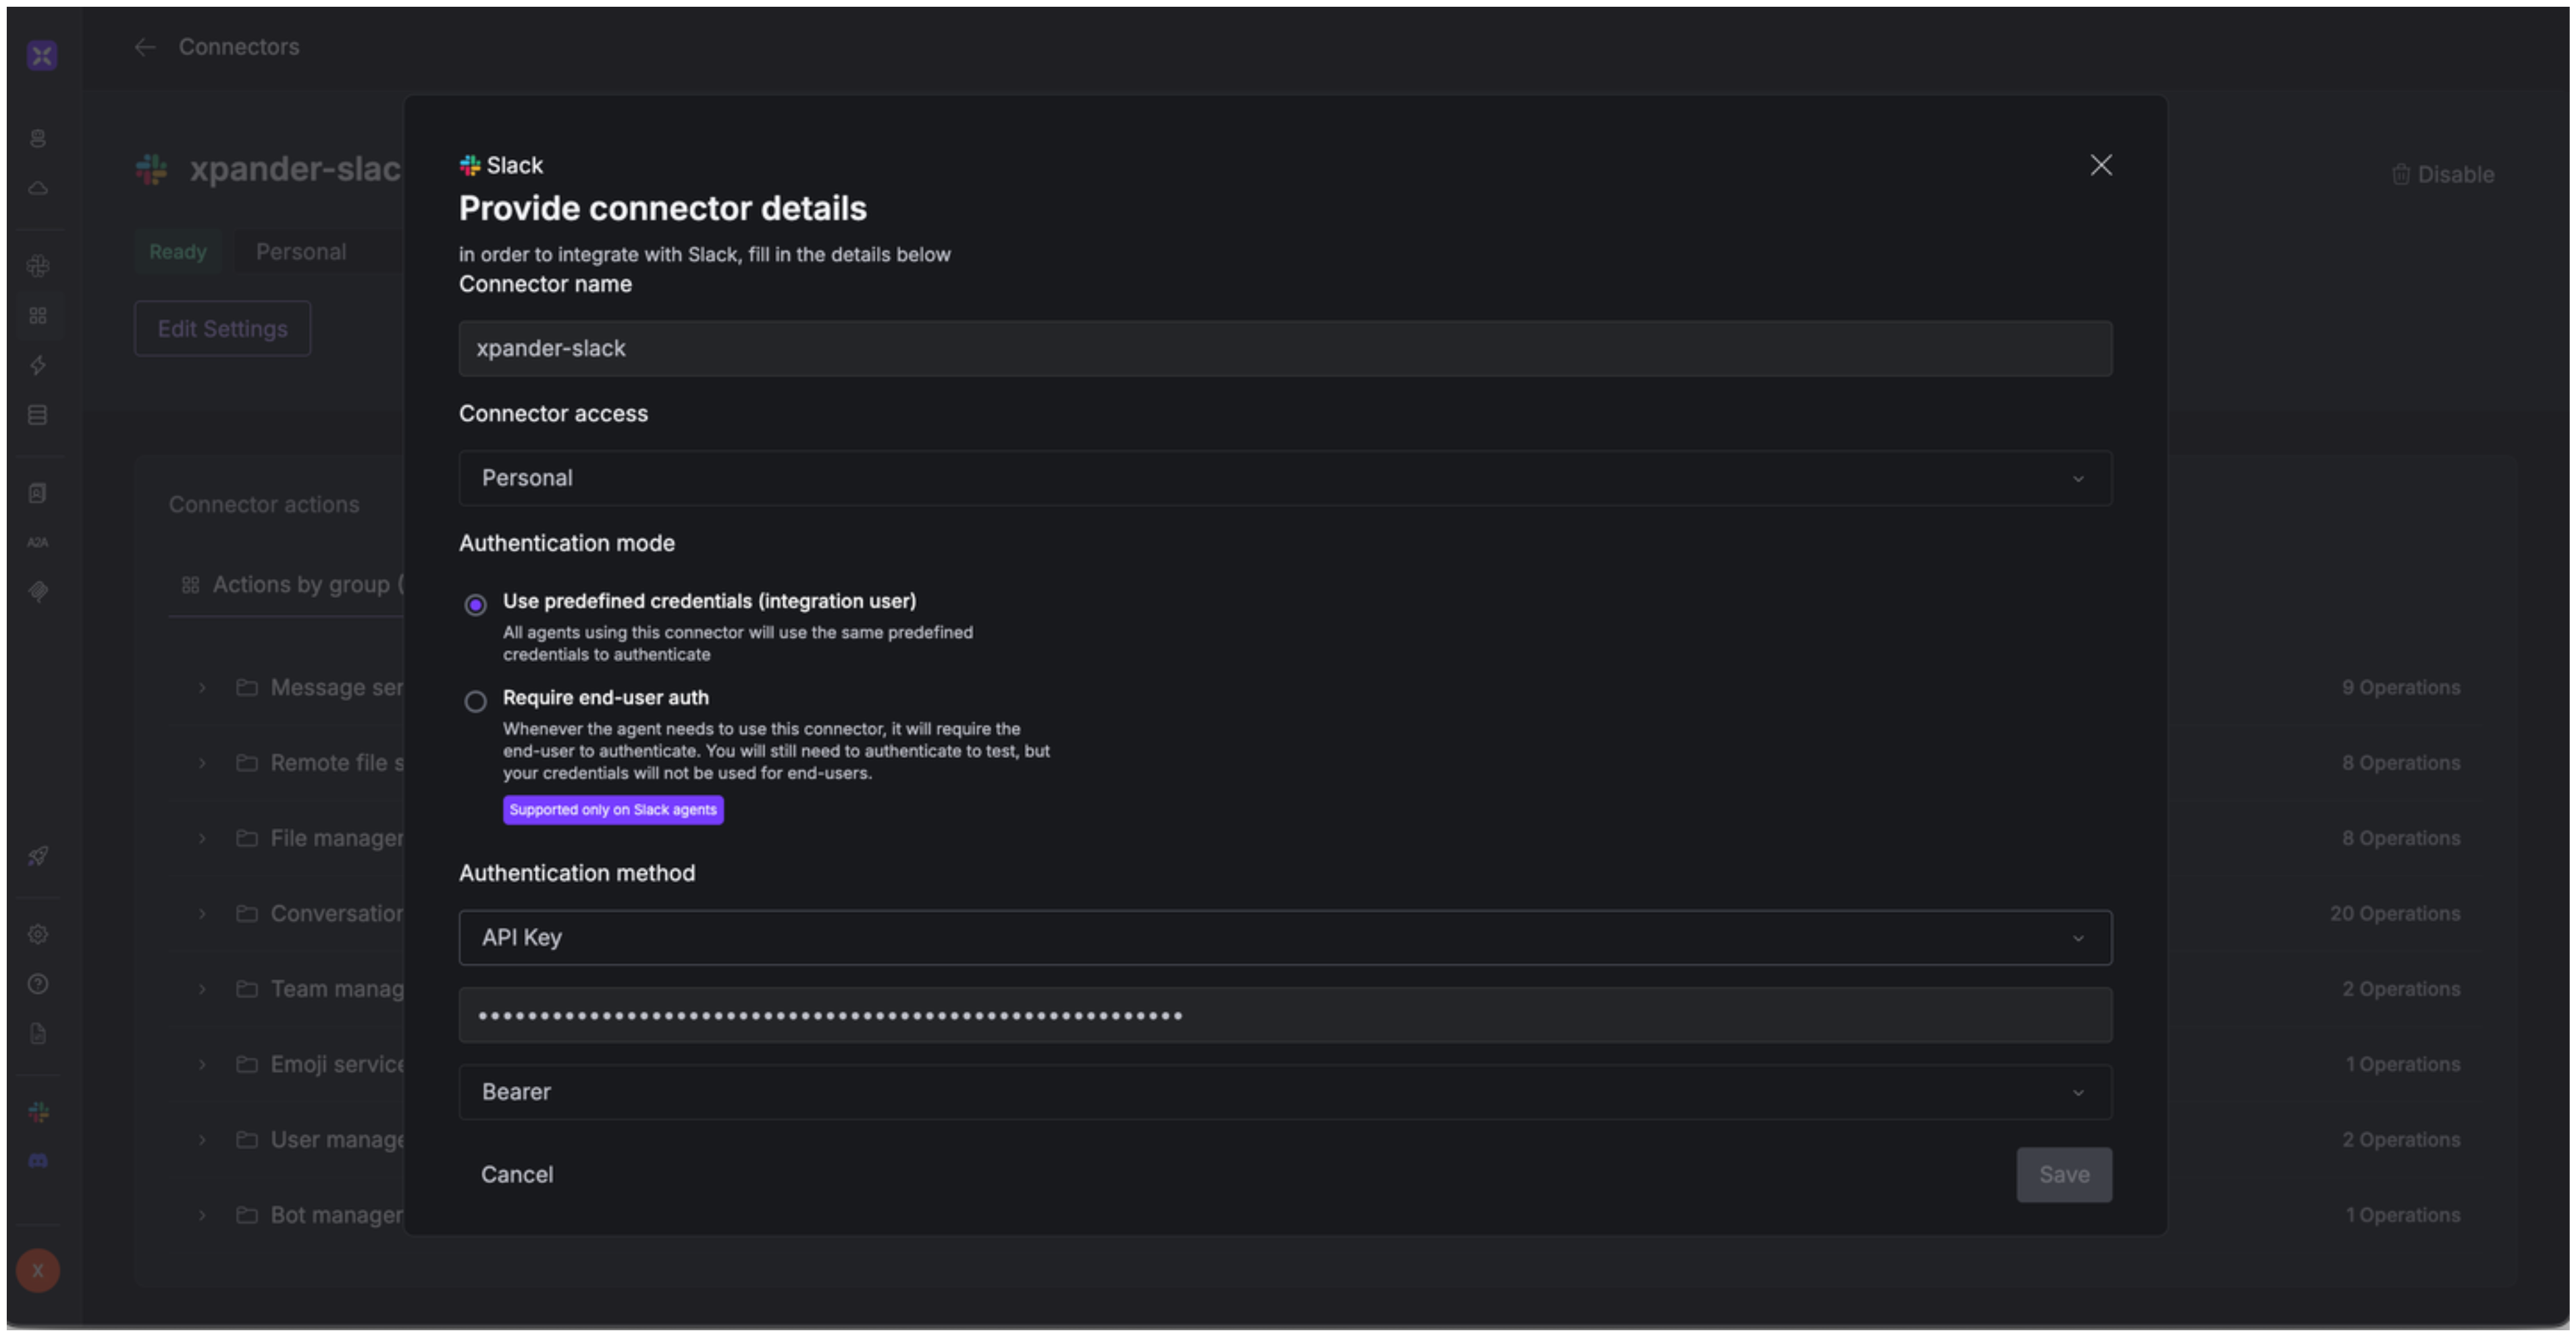This screenshot has width=2576, height=1337.
Task: Click the Connector name input field
Action: click(x=1285, y=349)
